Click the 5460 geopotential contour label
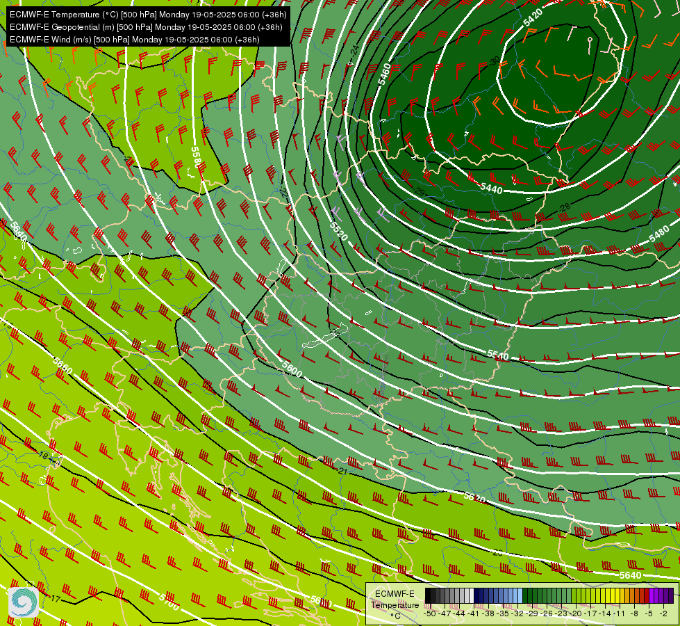The height and width of the screenshot is (626, 680). [384, 74]
